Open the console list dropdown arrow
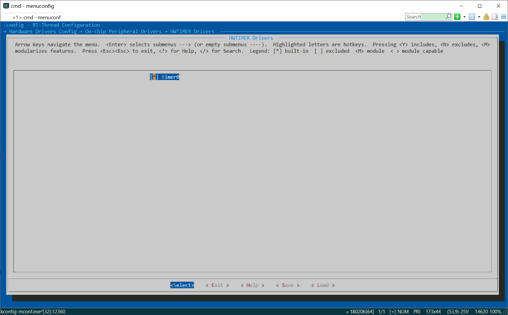 point(479,17)
